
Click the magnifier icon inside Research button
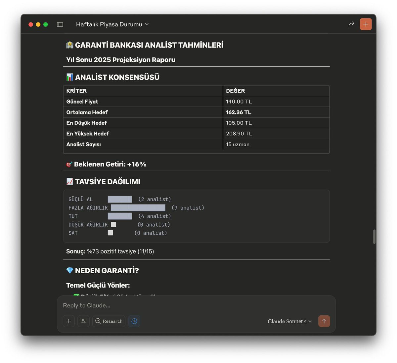click(x=98, y=321)
